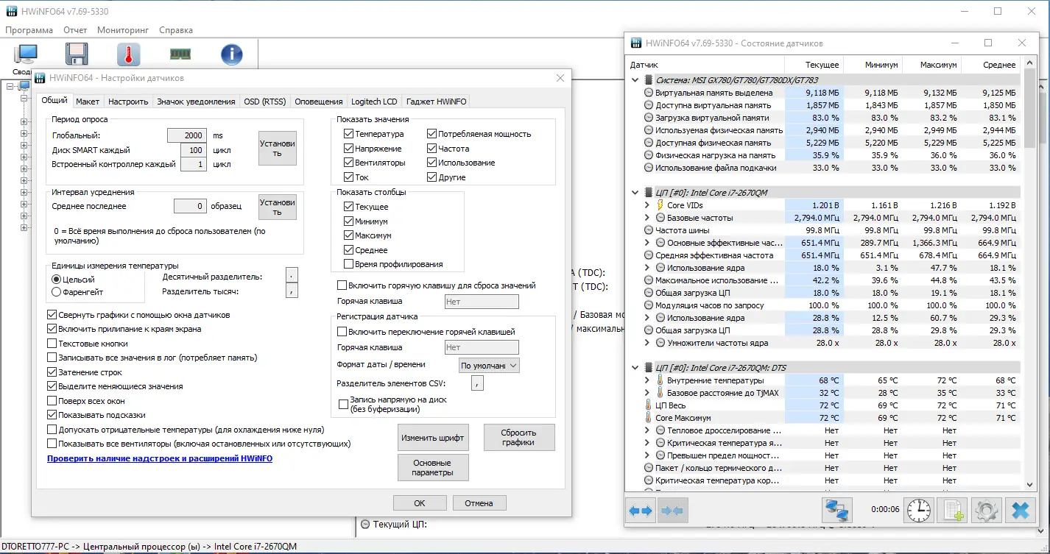
Task: Expand the Core VIDs row
Action: (646, 205)
